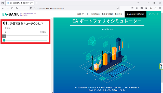
Task: Open a new tab with plus
Action: pyautogui.click(x=37, y=3)
